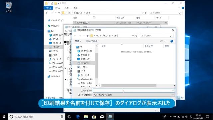Click the help icon in the save dialog
213x120 pixels.
172,41
